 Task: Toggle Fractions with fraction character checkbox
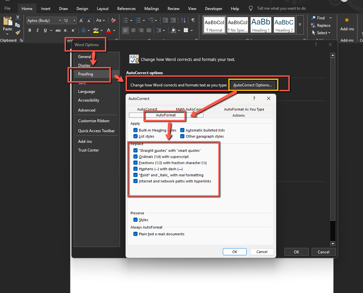135,163
